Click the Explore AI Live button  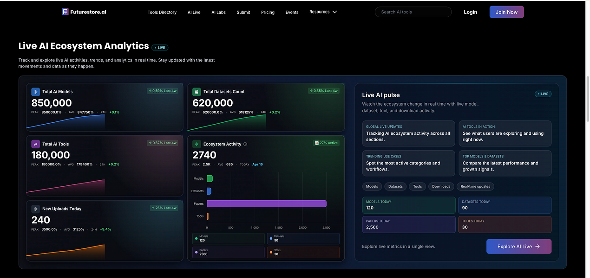point(519,246)
